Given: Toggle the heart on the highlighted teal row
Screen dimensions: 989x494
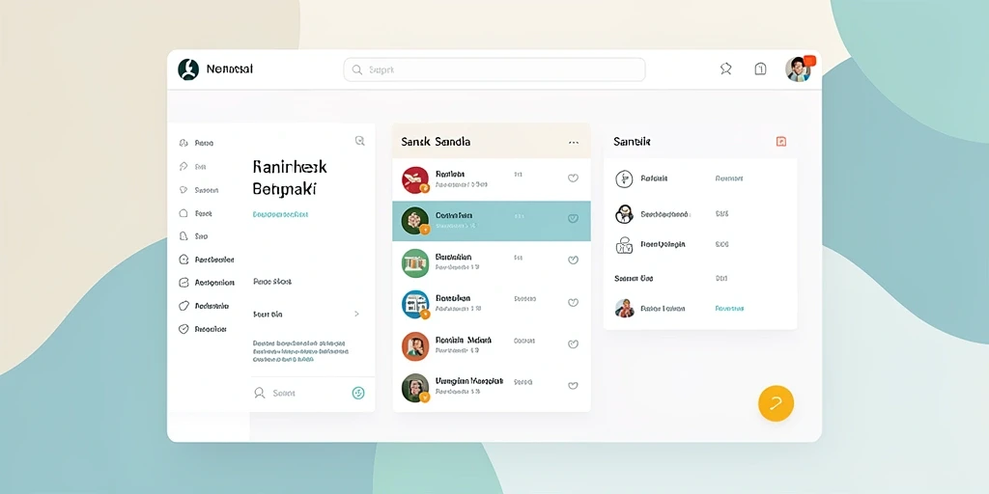Looking at the screenshot, I should point(573,219).
